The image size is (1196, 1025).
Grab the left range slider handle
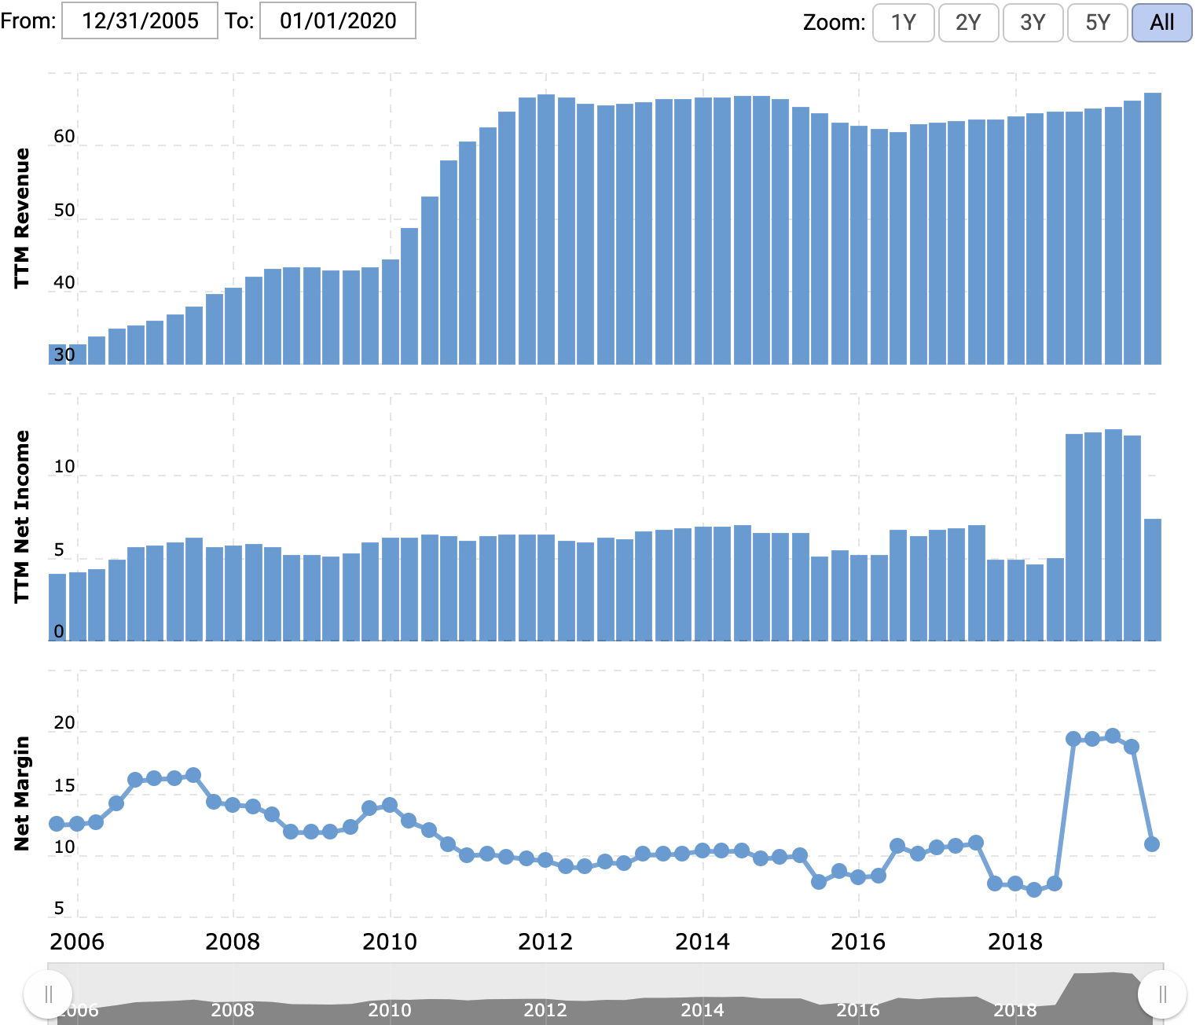pos(48,994)
